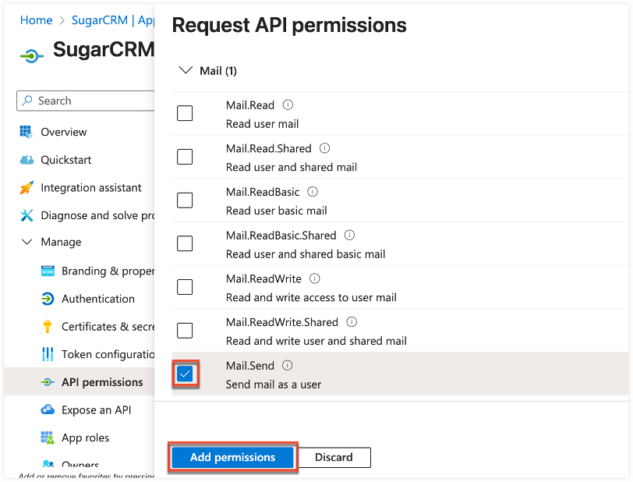The width and height of the screenshot is (633, 482).
Task: Uncheck the Mail.Send permission
Action: 185,374
